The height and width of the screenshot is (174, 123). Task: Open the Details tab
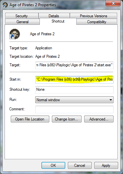(x=54, y=16)
